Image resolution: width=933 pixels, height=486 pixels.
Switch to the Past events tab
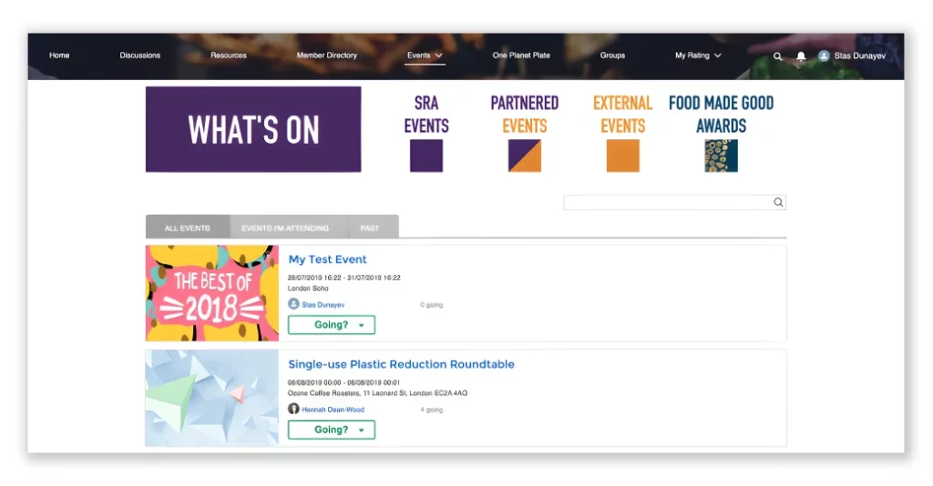[370, 228]
